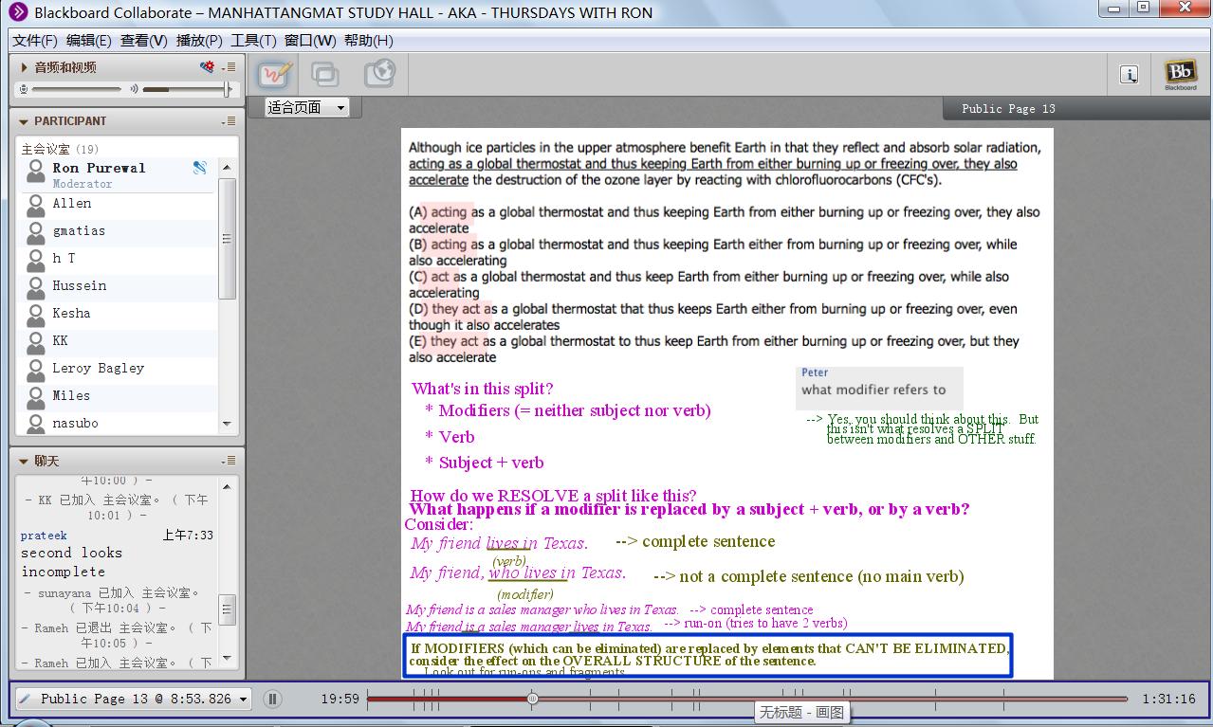Screen dimensions: 1213x727
Task: Click the avatar icon beside h T
Action: [36, 260]
